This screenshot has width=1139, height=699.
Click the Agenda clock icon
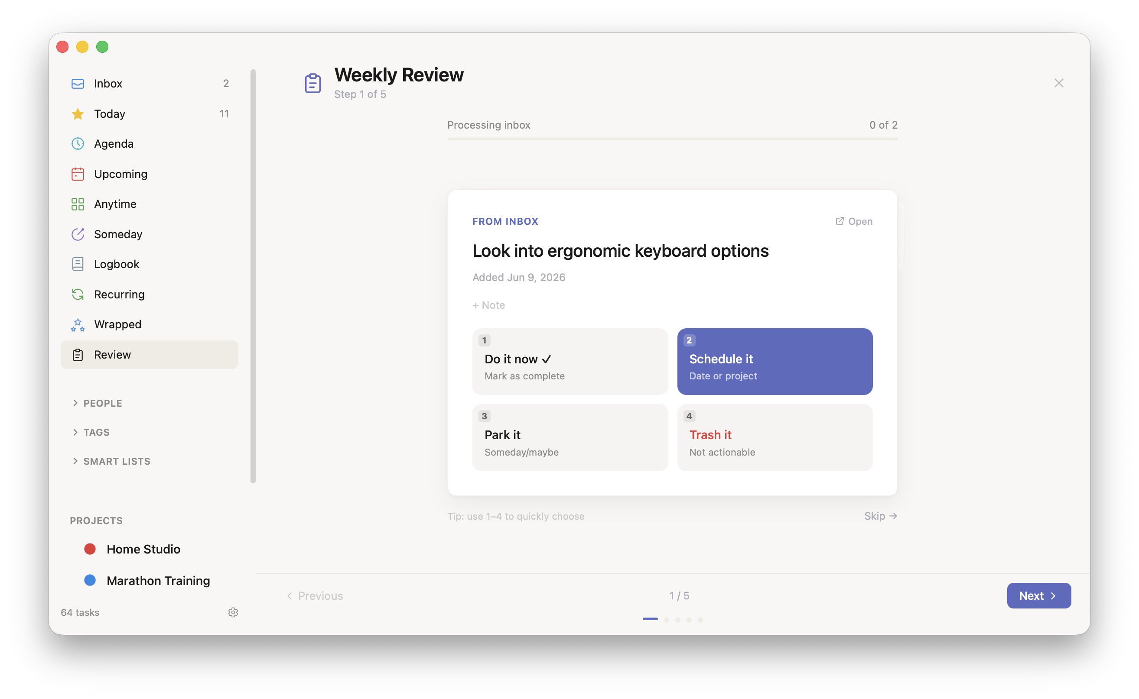78,144
